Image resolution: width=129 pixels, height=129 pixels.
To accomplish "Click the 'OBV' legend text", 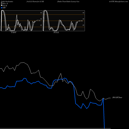I will [x=4, y=8].
